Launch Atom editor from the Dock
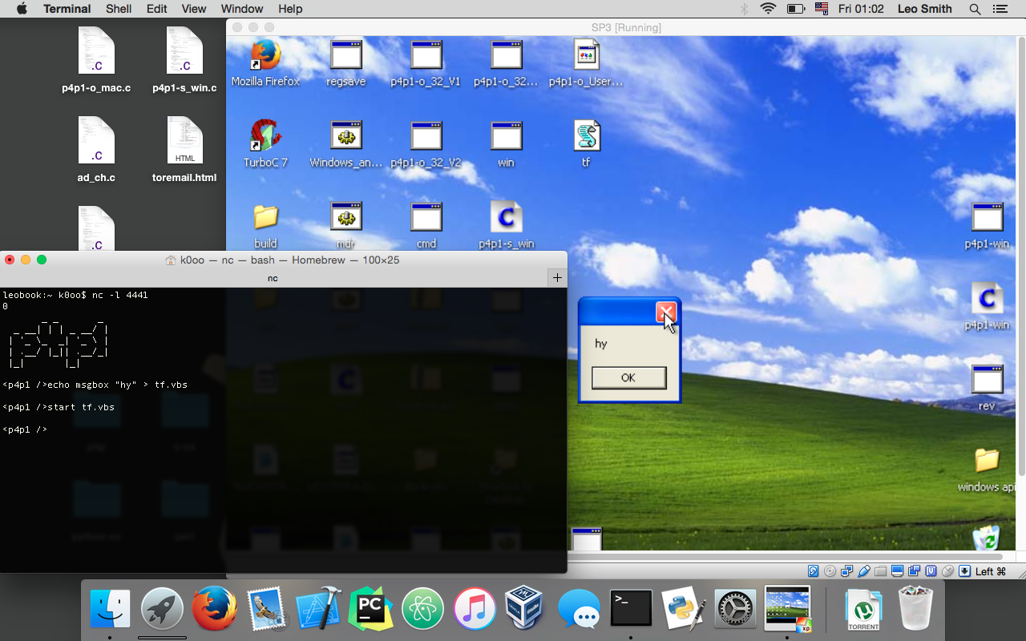The width and height of the screenshot is (1026, 641). (422, 610)
